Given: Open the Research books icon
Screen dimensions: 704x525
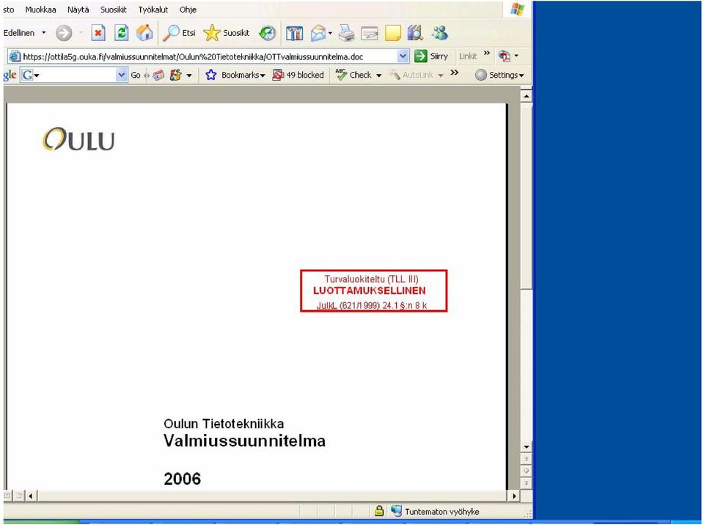Looking at the screenshot, I should click(x=415, y=33).
